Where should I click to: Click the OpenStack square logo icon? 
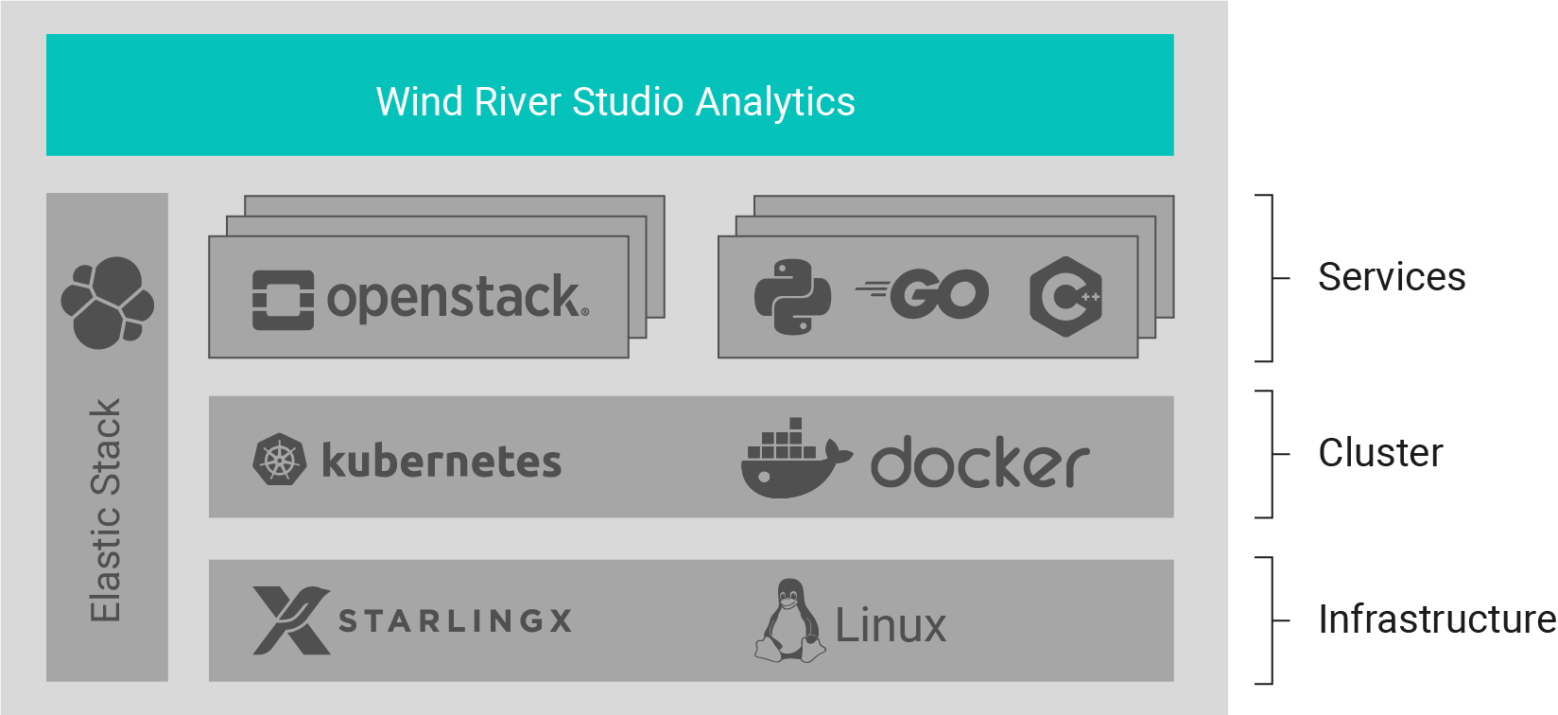283,300
